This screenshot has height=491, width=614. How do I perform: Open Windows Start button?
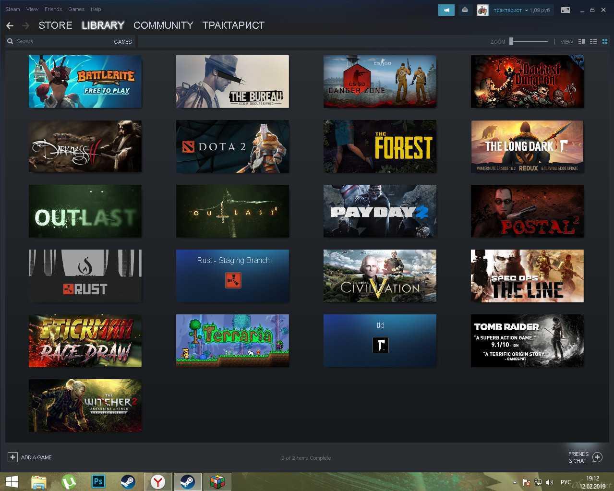coord(12,481)
